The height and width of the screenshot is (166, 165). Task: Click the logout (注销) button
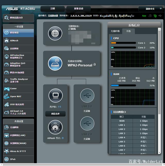(53, 9)
